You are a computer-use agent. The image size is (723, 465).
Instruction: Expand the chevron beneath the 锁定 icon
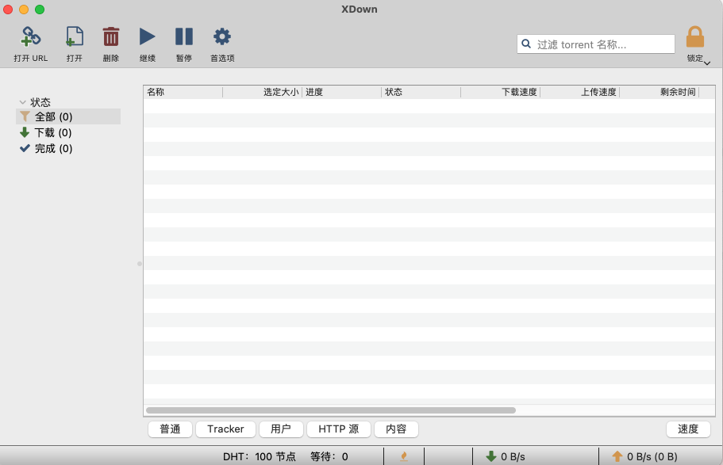(x=707, y=63)
